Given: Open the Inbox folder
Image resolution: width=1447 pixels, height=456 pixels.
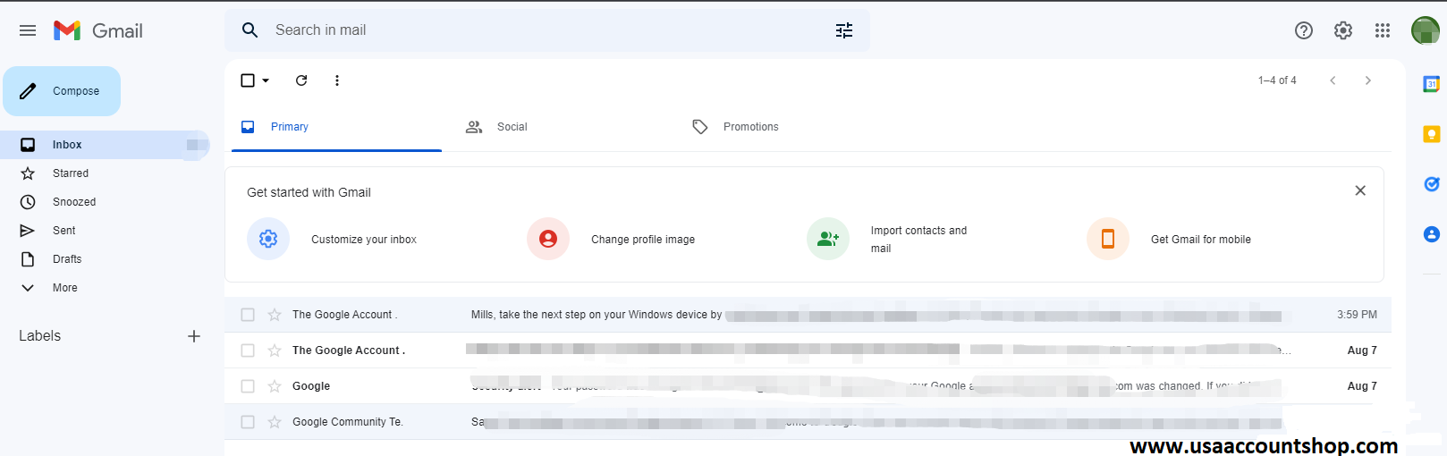Looking at the screenshot, I should [x=105, y=145].
